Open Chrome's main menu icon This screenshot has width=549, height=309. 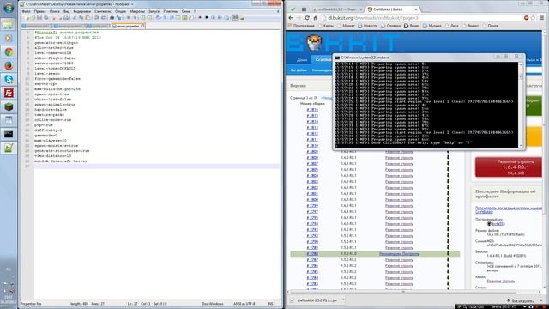point(542,18)
